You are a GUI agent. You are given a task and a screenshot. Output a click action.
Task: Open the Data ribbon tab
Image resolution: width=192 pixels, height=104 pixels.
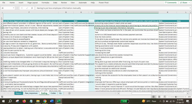55,3
